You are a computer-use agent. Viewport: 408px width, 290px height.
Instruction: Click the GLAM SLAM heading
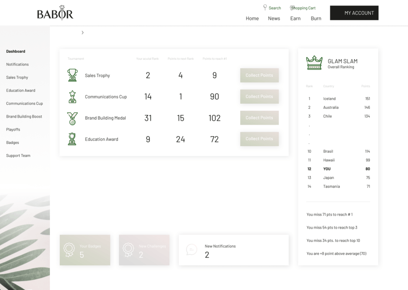point(342,61)
